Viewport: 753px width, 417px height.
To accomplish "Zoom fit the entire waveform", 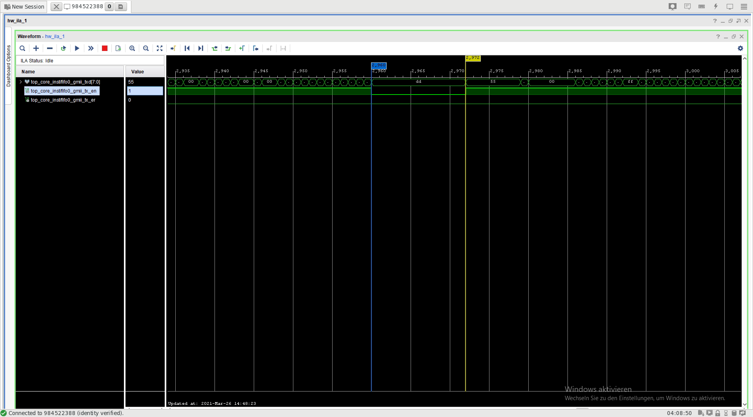I will (x=160, y=48).
